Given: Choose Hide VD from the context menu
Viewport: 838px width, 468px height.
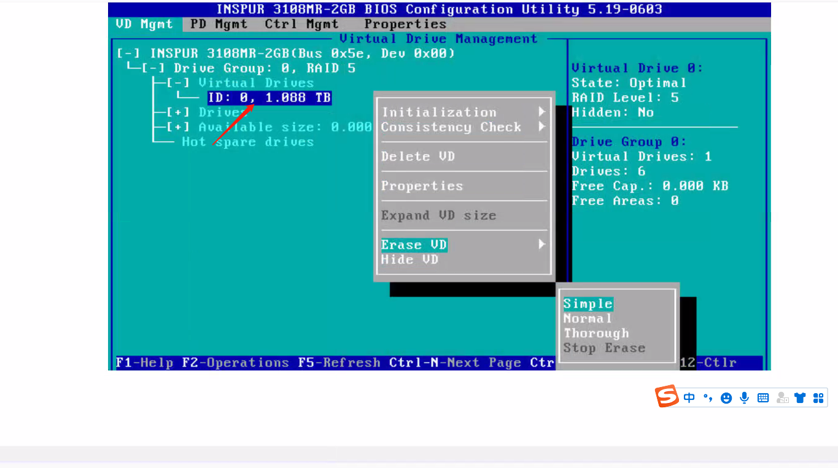Looking at the screenshot, I should (410, 259).
